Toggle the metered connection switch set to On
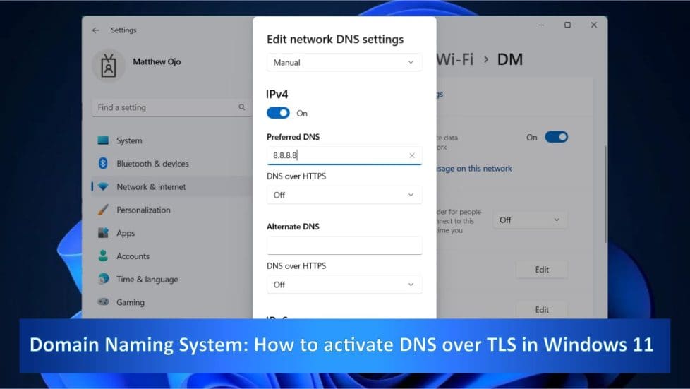 coord(556,137)
